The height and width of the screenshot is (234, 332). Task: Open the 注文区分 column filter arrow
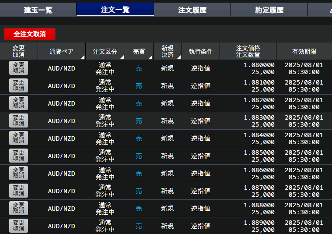pos(122,57)
